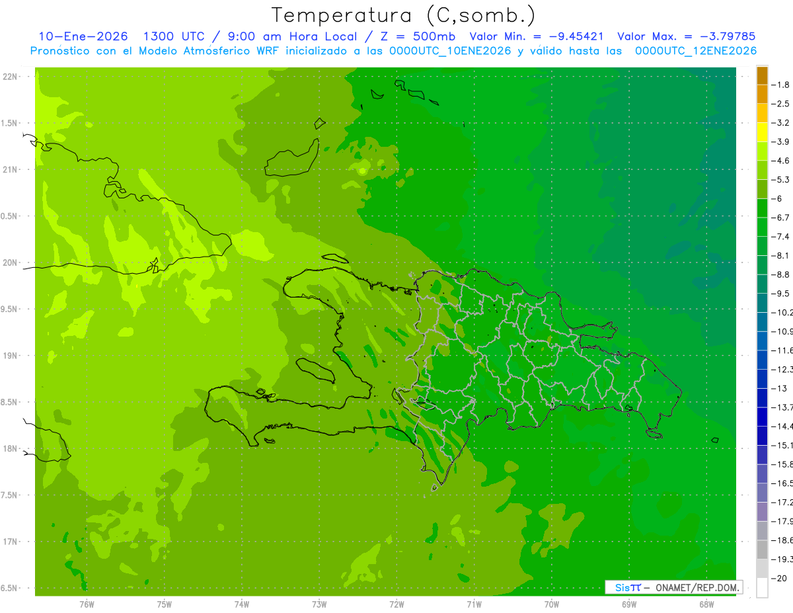
Task: Click the "72W" longitude axis label
Action: click(397, 605)
